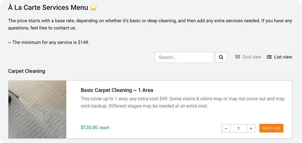This screenshot has width=302, height=143.
Task: Click the star emoji beside the title
Action: (x=93, y=7)
